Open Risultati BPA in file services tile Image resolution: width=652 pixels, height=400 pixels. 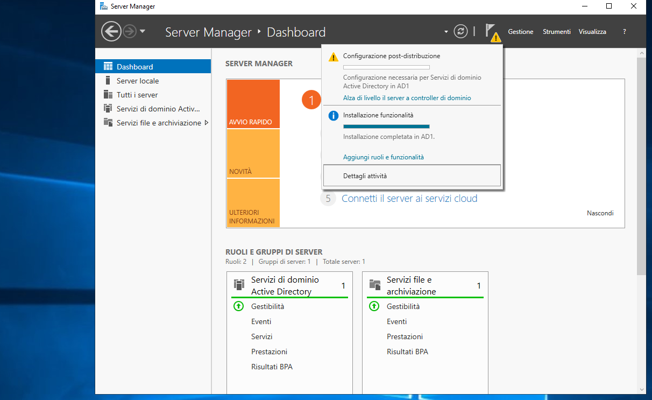point(407,352)
